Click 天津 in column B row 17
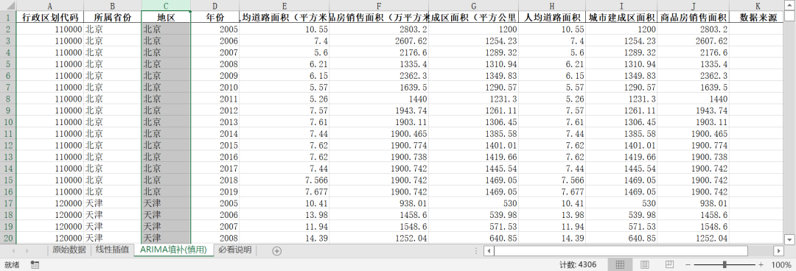 pyautogui.click(x=112, y=203)
